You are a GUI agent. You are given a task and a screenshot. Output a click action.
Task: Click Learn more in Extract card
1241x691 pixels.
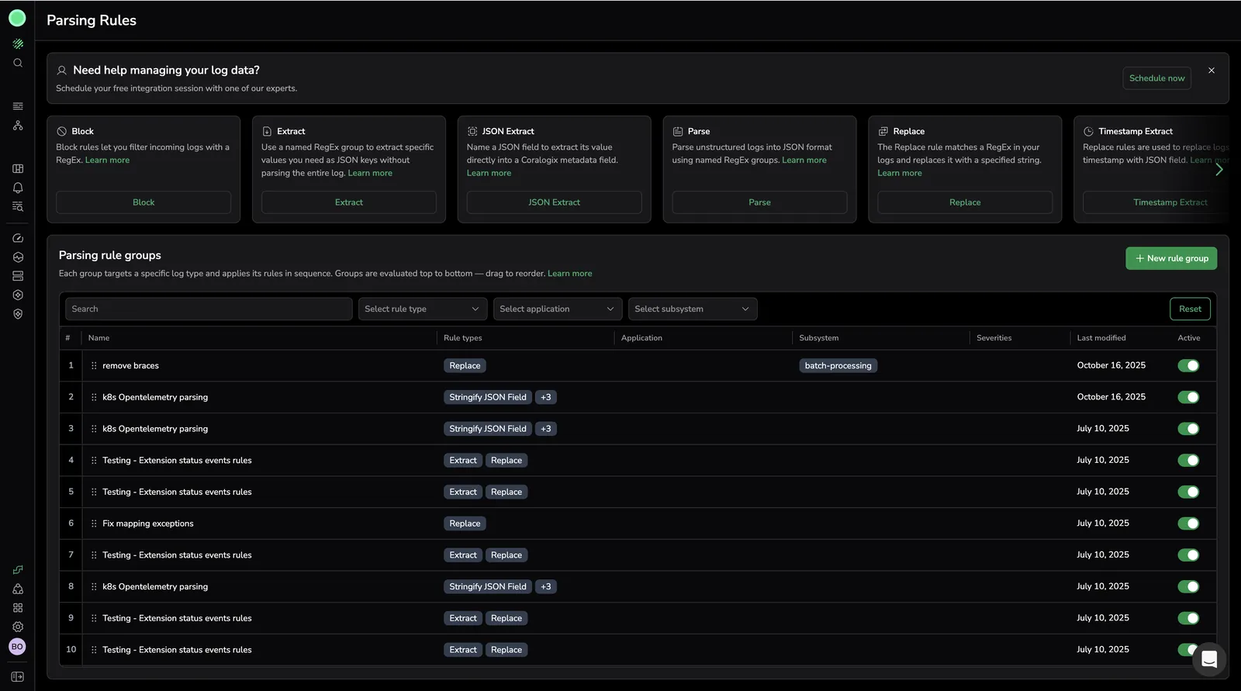pyautogui.click(x=370, y=173)
